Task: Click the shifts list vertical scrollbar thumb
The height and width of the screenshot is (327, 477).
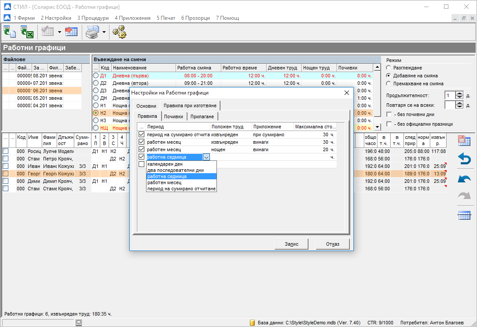Action: tap(377, 94)
